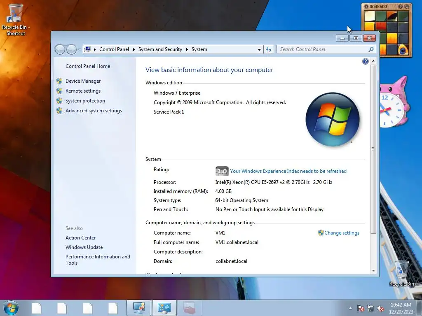Open the clock showing 10:42 AM
This screenshot has height=316, width=422.
click(x=401, y=308)
